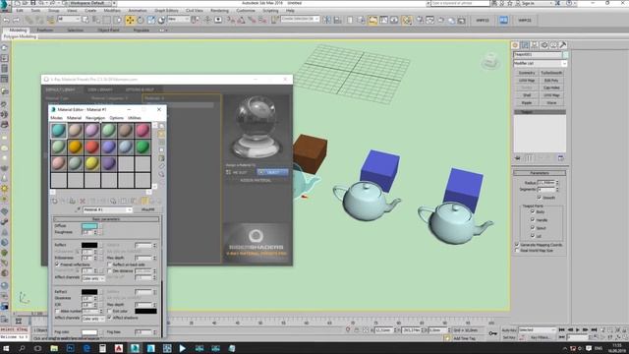
Task: Click configure modifier sets icon under stack
Action: tap(560, 158)
